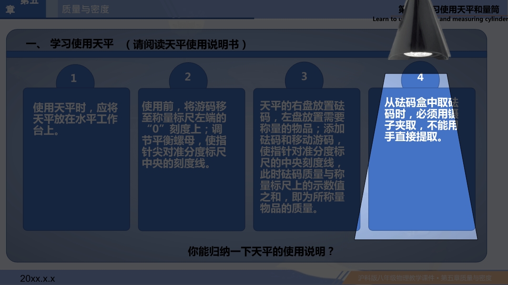This screenshot has height=285, width=508.
Task: Open the card about 右盘放置砝码
Action: click(x=302, y=157)
